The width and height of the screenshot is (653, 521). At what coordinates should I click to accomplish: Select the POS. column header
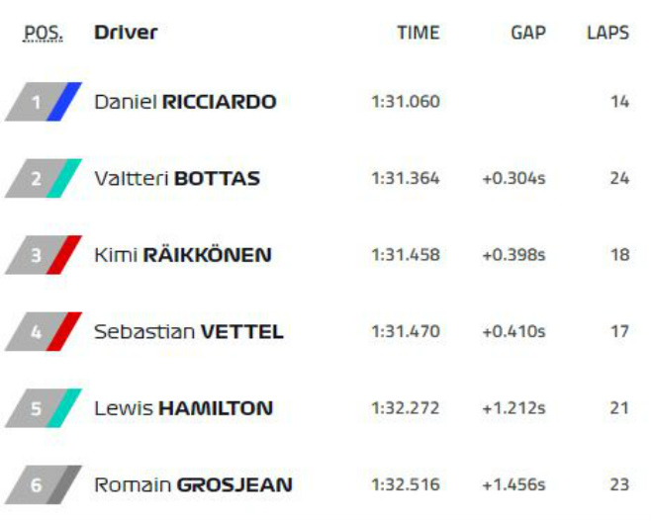42,33
